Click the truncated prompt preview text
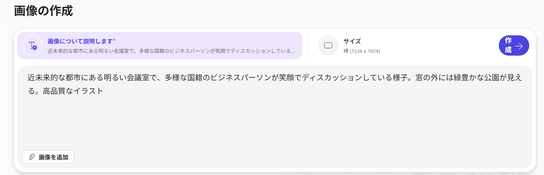This screenshot has width=544, height=175. [171, 51]
